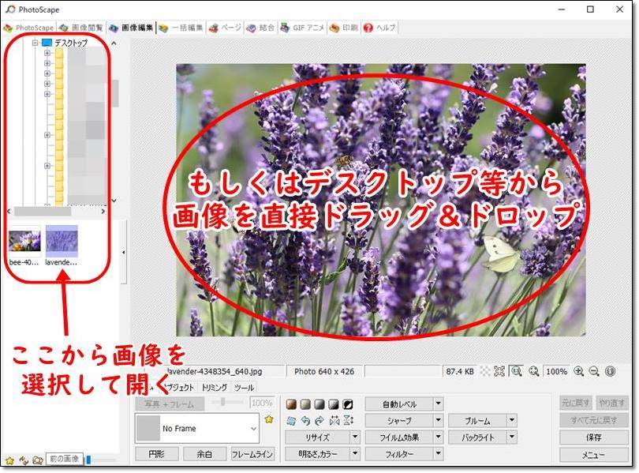Click the リサイズ button
Image resolution: width=639 pixels, height=473 pixels.
[317, 437]
